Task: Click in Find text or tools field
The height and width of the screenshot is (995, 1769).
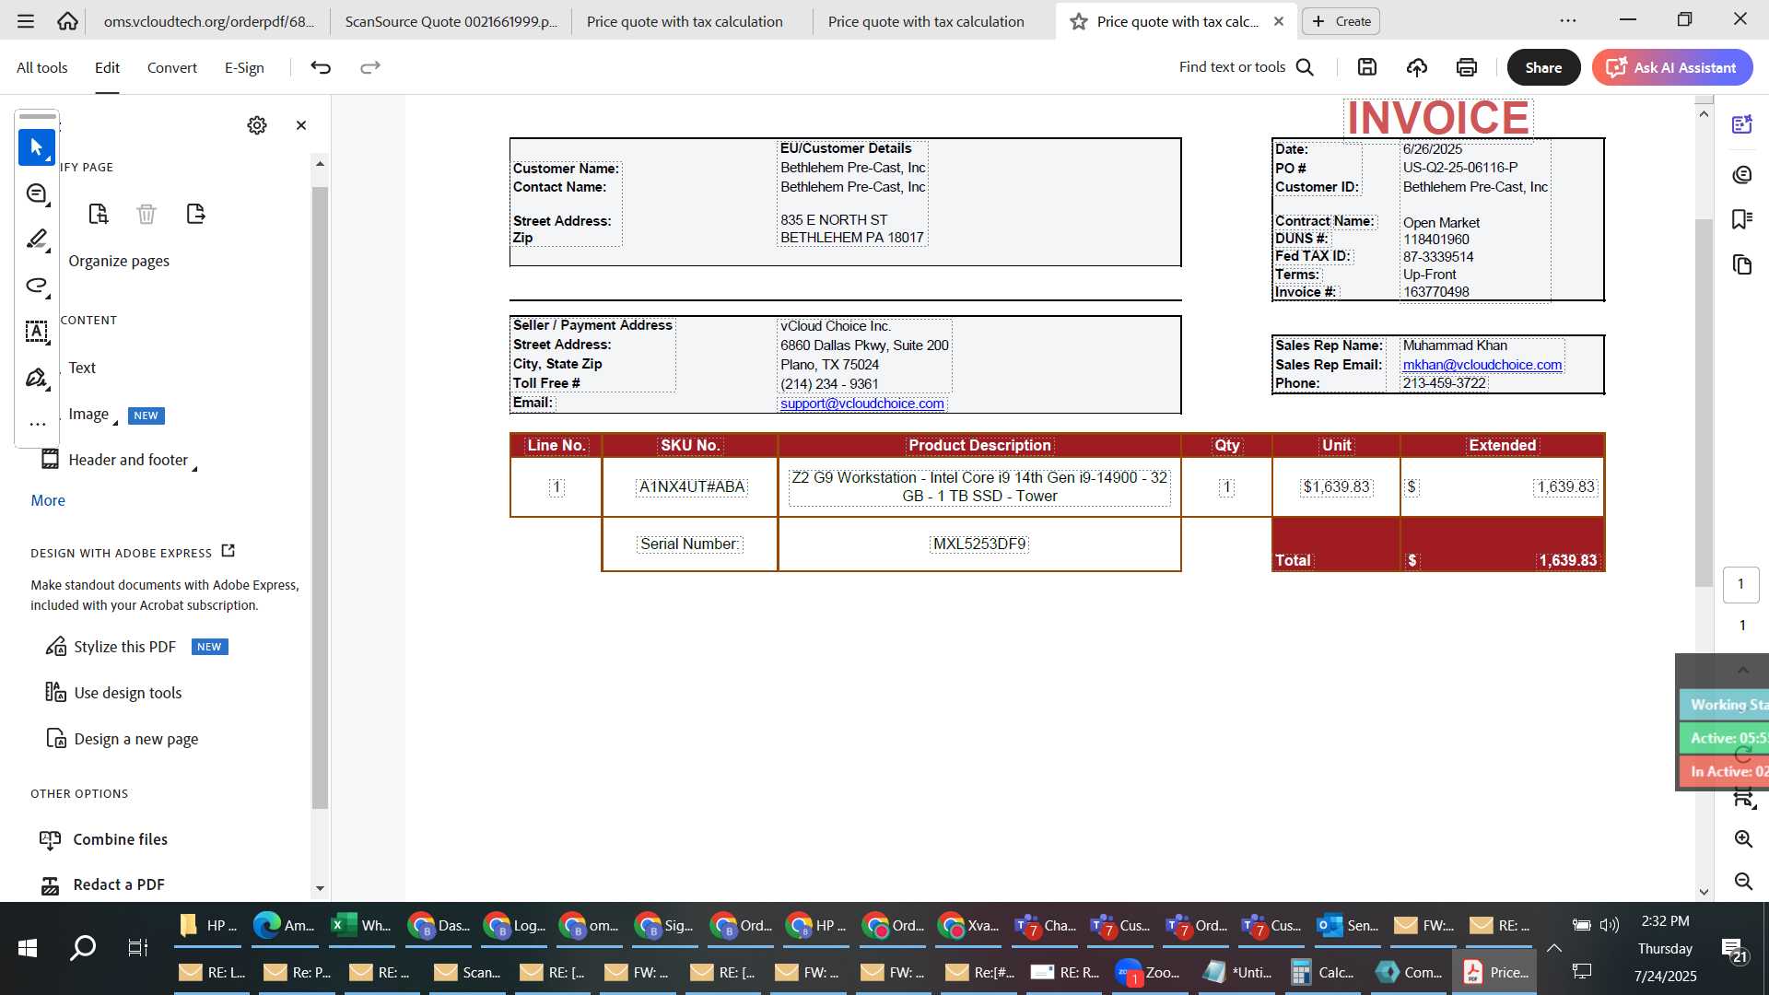Action: pyautogui.click(x=1232, y=67)
